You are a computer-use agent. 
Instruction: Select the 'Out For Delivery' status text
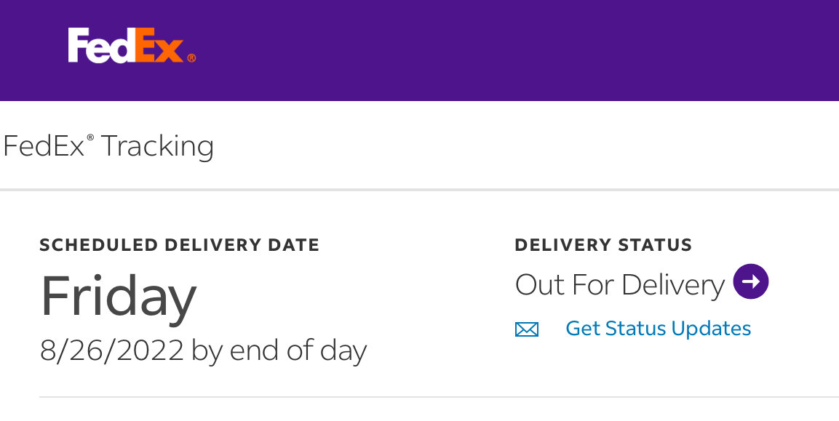[620, 284]
